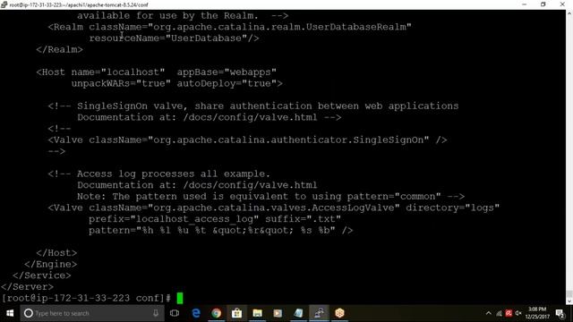Image resolution: width=573 pixels, height=322 pixels.
Task: Click the 'unpackWARs="true"' attribute text
Action: (x=121, y=83)
